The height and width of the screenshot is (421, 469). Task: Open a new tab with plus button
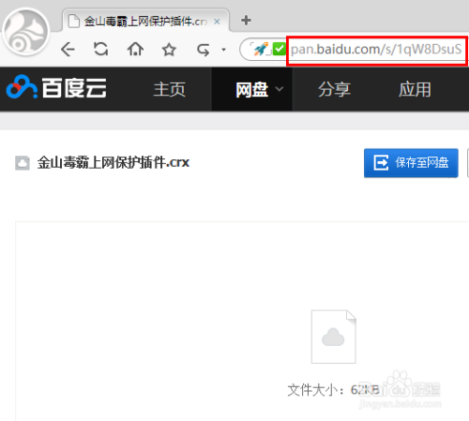(246, 21)
